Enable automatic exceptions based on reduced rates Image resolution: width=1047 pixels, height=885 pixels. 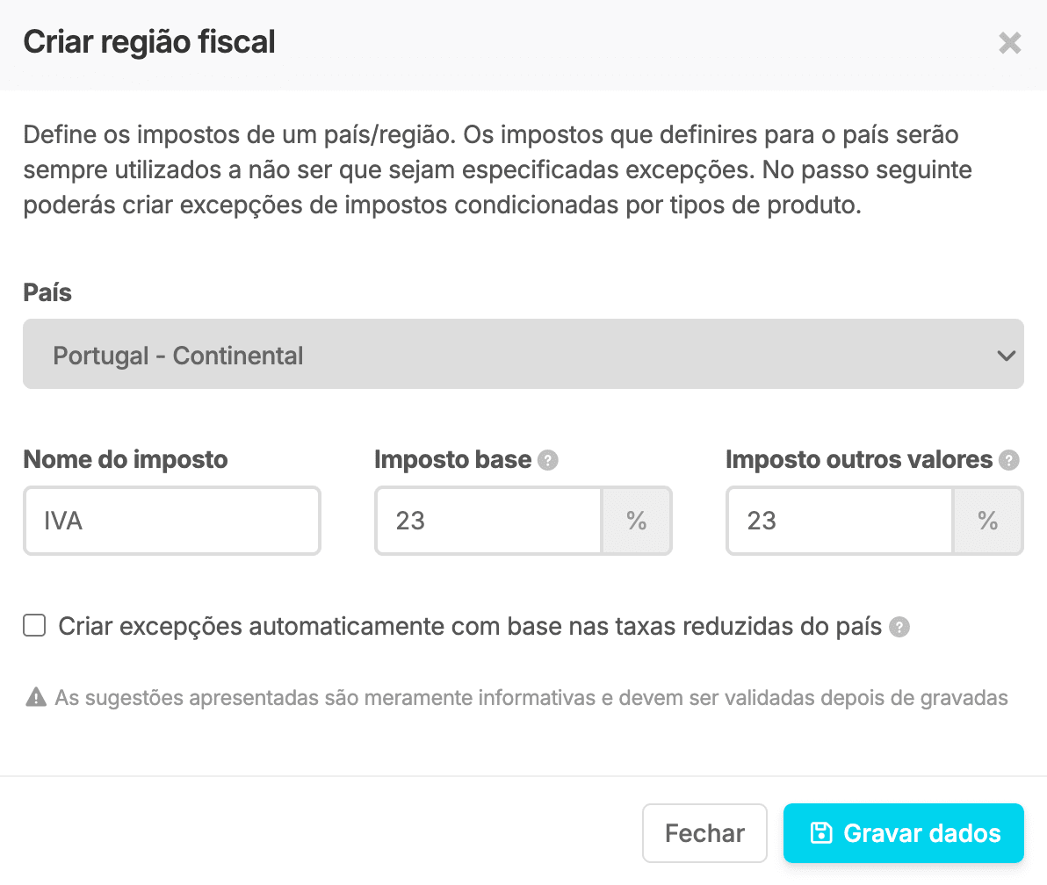pos(33,625)
